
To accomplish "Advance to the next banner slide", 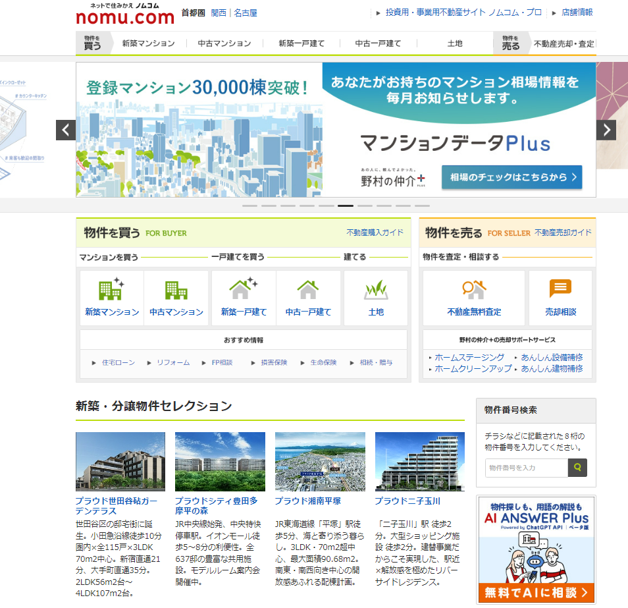I will (x=606, y=130).
